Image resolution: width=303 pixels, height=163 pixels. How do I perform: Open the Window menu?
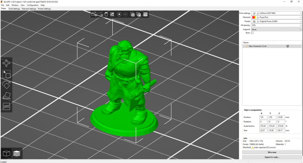15,5
